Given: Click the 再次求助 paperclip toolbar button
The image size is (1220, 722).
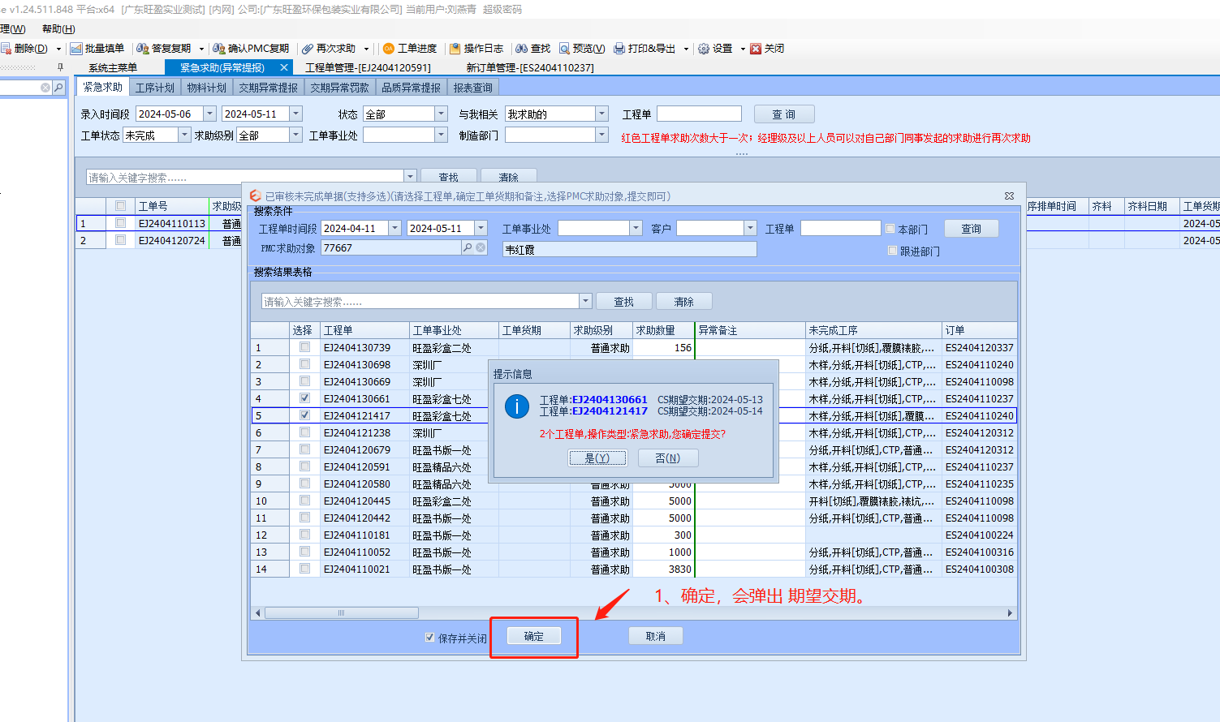Looking at the screenshot, I should click(330, 49).
